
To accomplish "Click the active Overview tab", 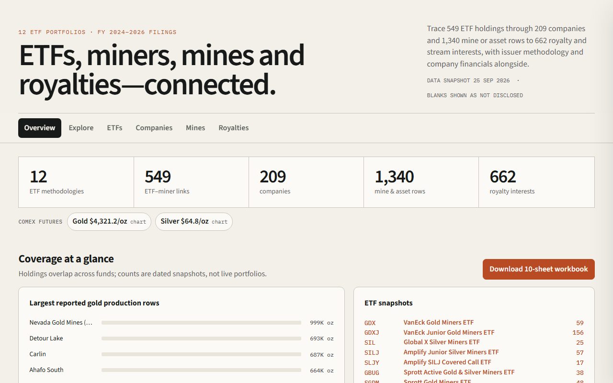I will coord(40,128).
